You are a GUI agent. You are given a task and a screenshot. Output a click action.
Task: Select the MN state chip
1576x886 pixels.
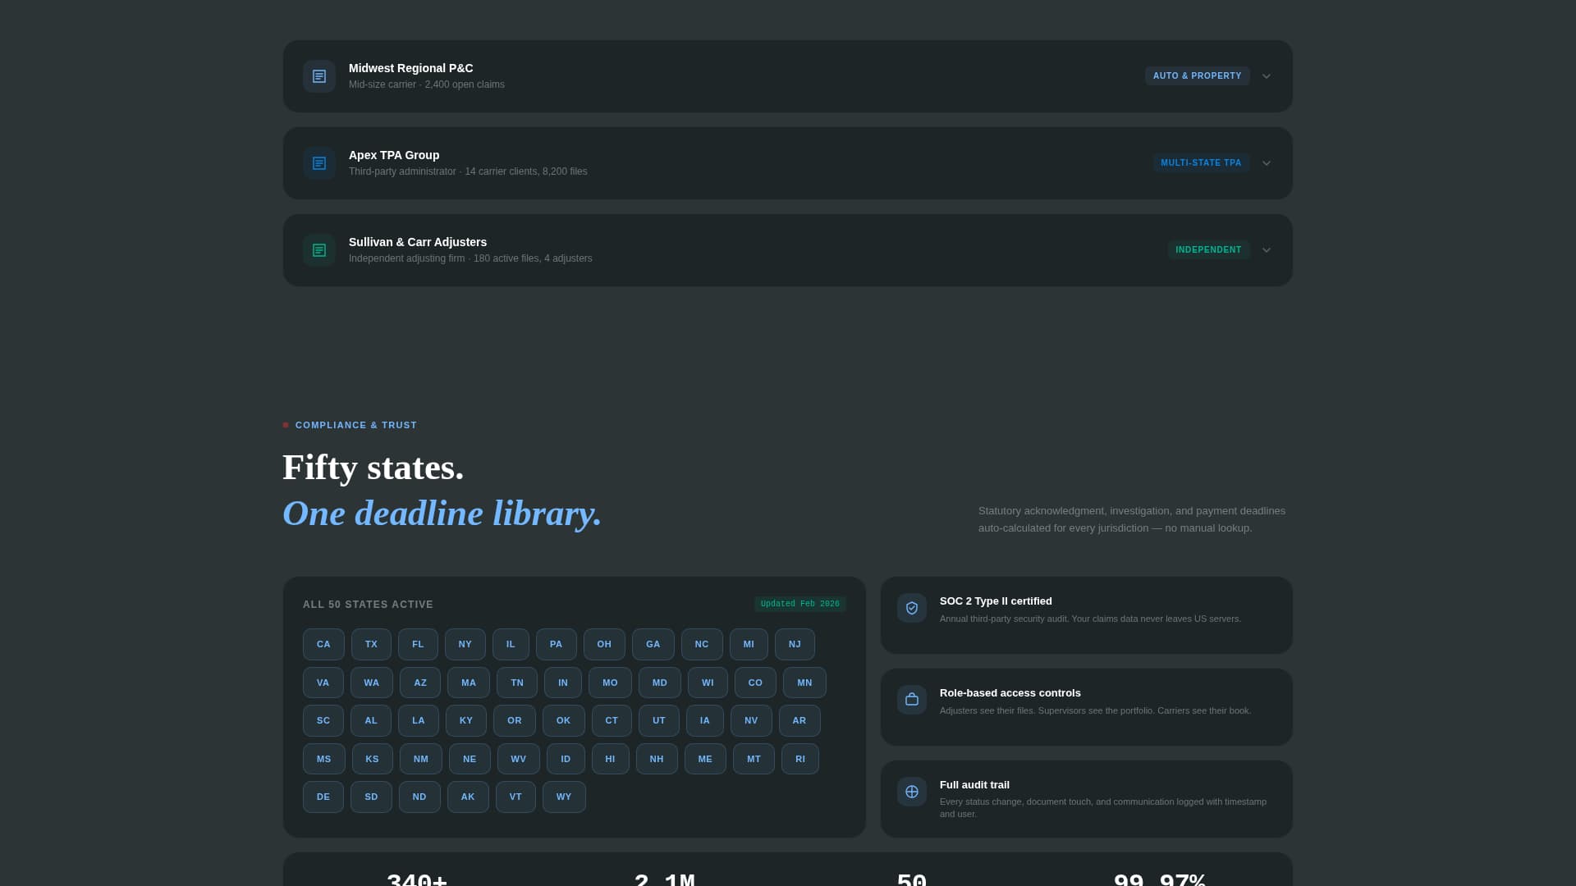804,683
